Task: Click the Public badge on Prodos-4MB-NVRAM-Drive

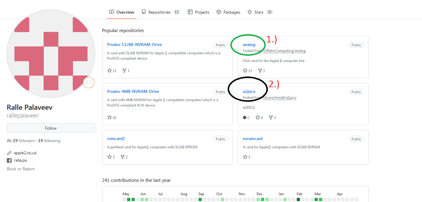Action: 221,92
